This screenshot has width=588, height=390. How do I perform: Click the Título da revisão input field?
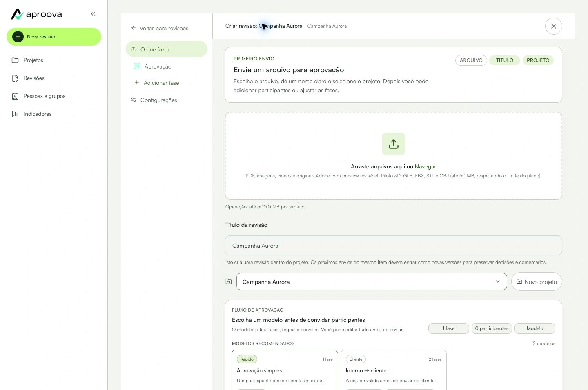pyautogui.click(x=394, y=246)
